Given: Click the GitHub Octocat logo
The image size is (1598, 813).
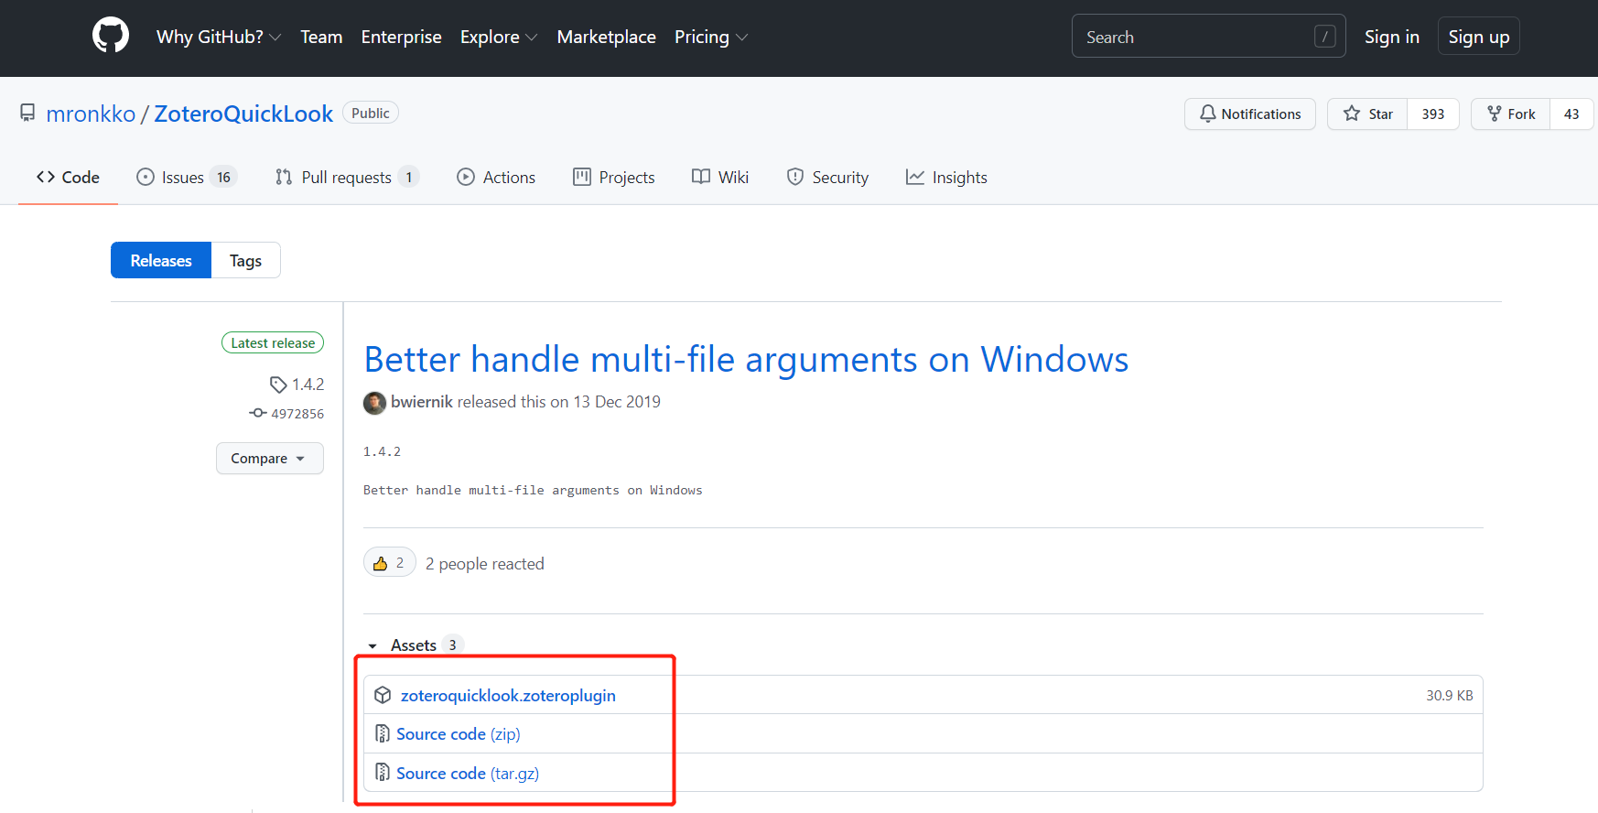Looking at the screenshot, I should (111, 37).
